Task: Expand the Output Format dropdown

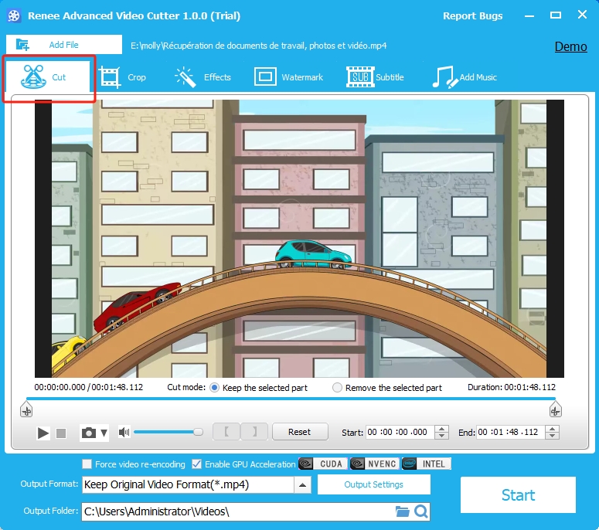Action: pos(303,485)
